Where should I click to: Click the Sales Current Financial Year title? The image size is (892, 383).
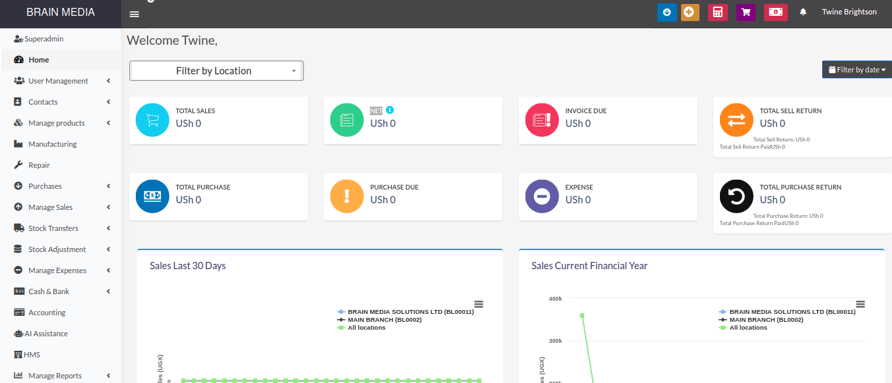point(589,266)
